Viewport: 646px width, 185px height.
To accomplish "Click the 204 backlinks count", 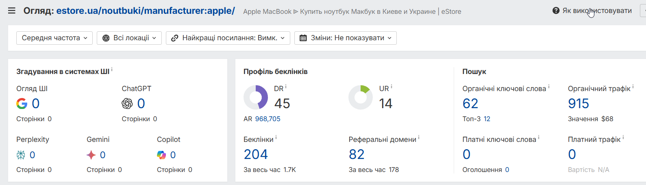I will coord(256,155).
